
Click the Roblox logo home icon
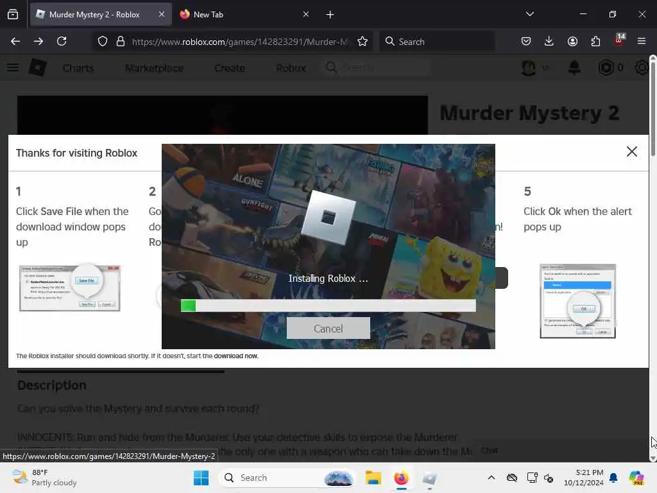pos(37,67)
